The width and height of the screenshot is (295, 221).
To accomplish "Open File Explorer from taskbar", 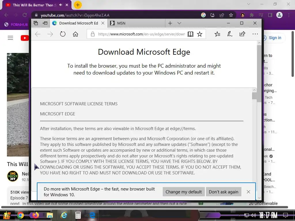I will (50, 215).
